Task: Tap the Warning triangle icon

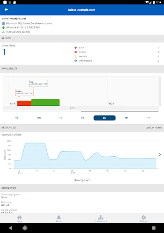Action: point(76,56)
